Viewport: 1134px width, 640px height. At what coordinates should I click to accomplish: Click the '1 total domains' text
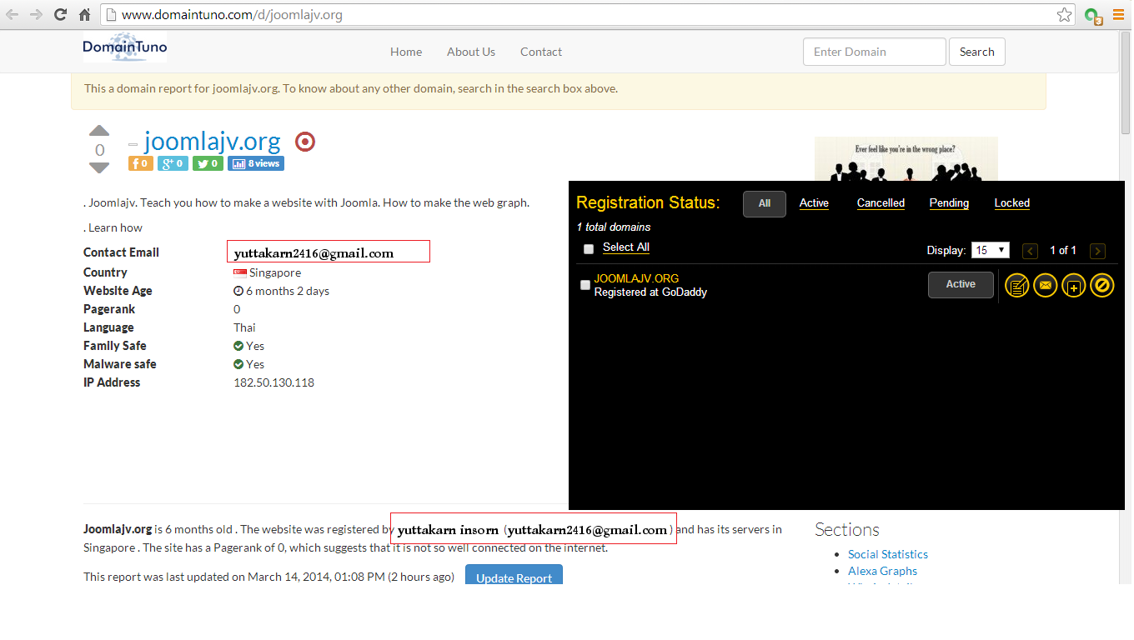614,227
